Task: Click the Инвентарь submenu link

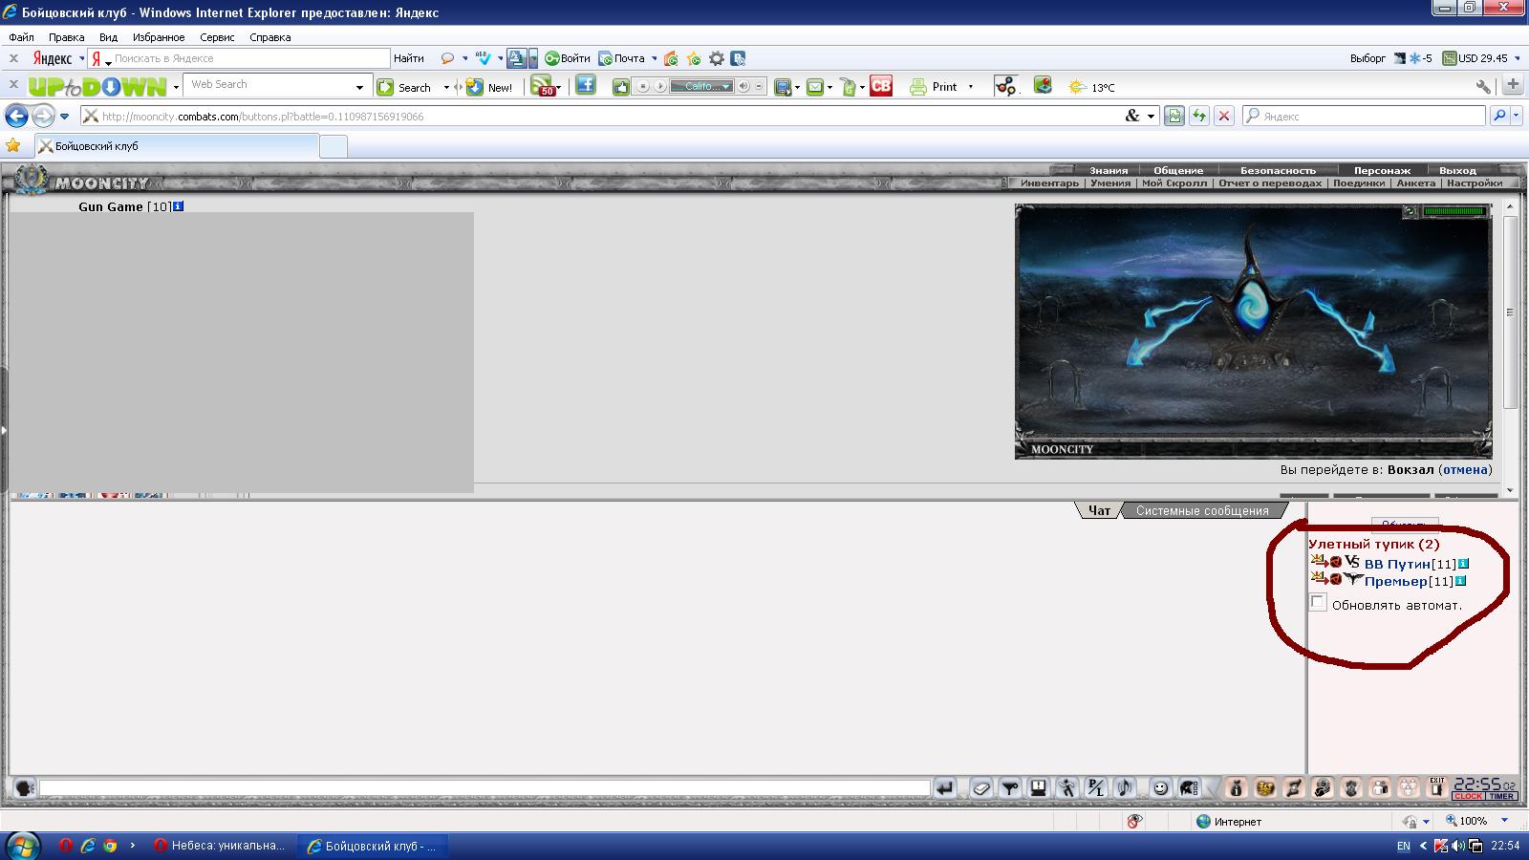Action: tap(1049, 183)
